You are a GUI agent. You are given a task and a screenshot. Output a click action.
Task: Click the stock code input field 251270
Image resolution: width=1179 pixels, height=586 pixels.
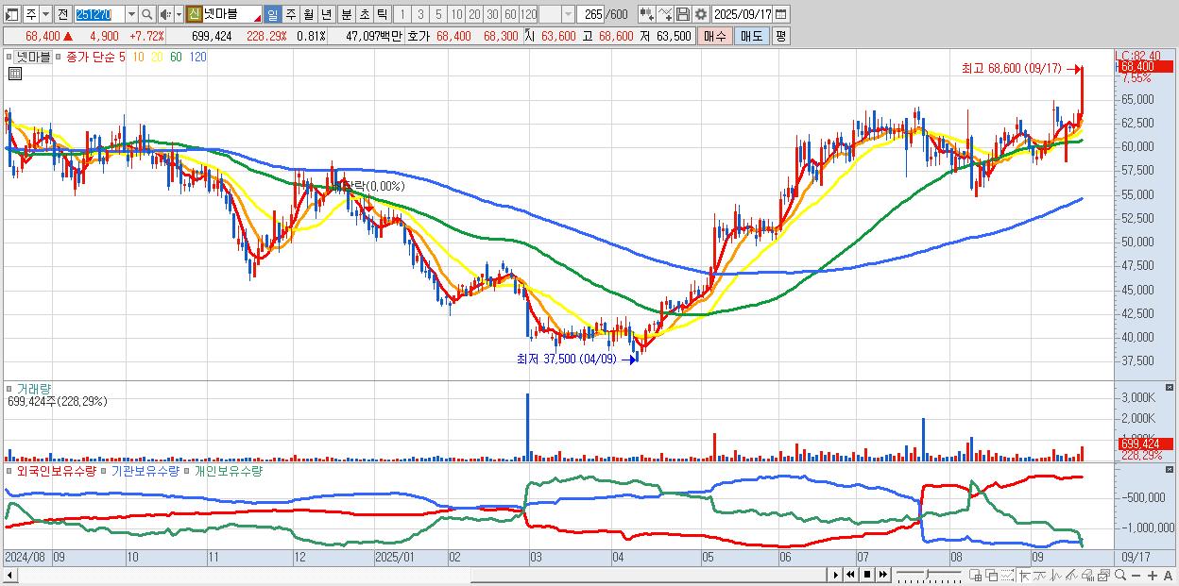click(98, 14)
